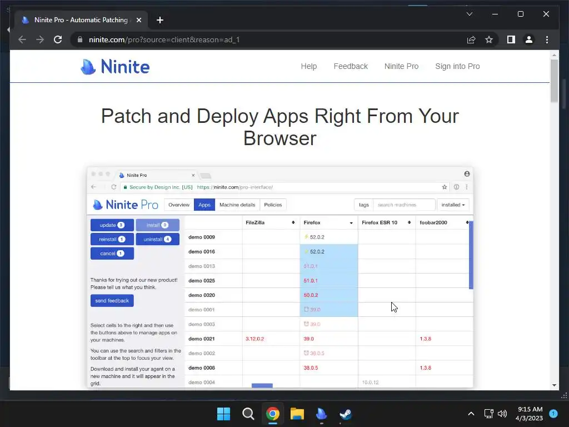Reload the Ninite Pro page
Screen dimensions: 569x427
[58, 39]
